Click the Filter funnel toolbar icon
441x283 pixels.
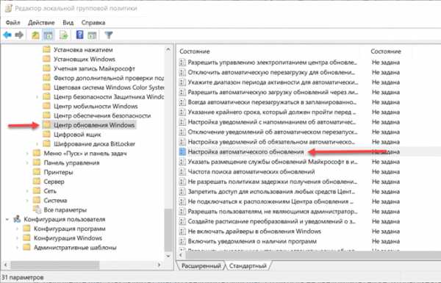point(109,35)
